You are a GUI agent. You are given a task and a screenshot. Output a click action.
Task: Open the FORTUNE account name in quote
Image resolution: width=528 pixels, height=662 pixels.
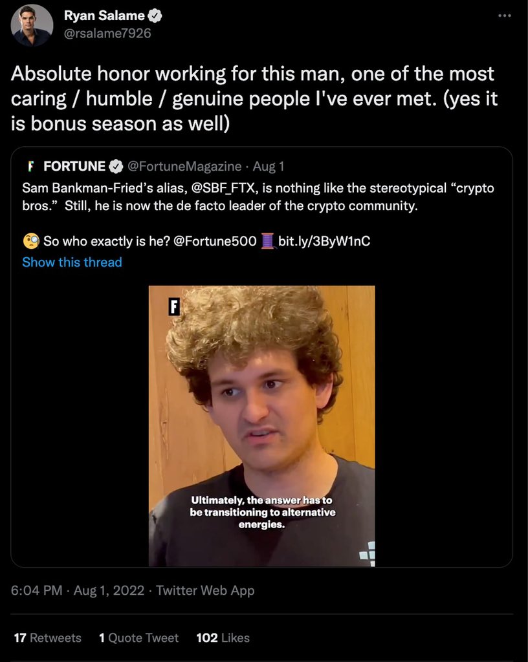tap(74, 167)
